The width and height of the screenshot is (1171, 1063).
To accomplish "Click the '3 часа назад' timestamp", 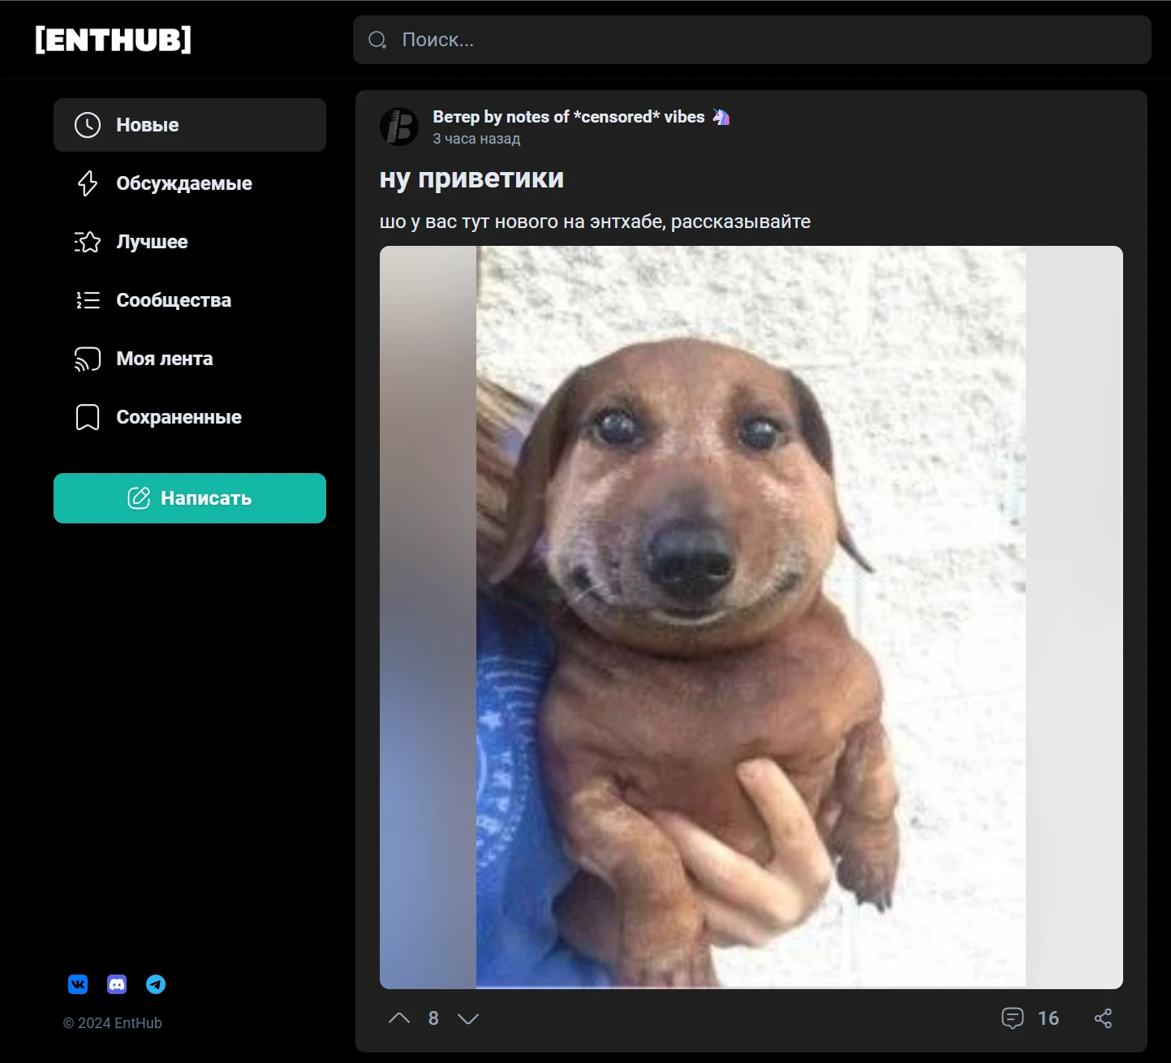I will [476, 139].
